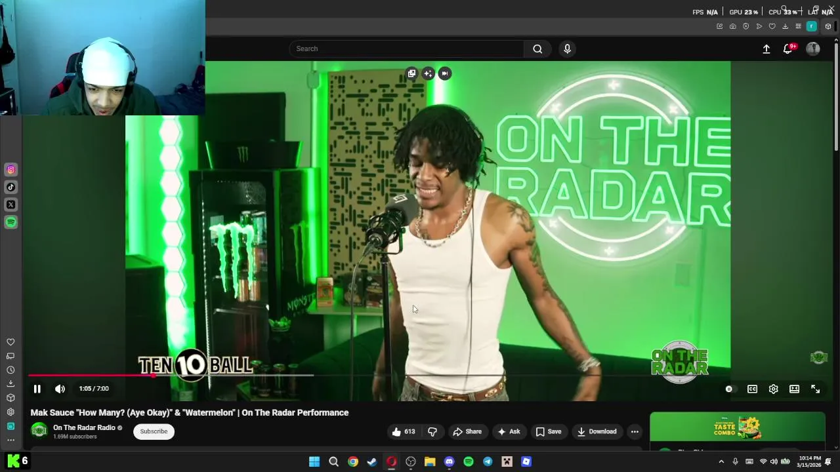Start voice search with microphone
Screen dimensions: 840x472
(x=568, y=49)
